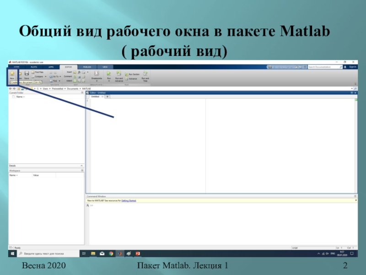Launch Google Chrome from the taskbar
This screenshot has width=366, height=275.
111,253
